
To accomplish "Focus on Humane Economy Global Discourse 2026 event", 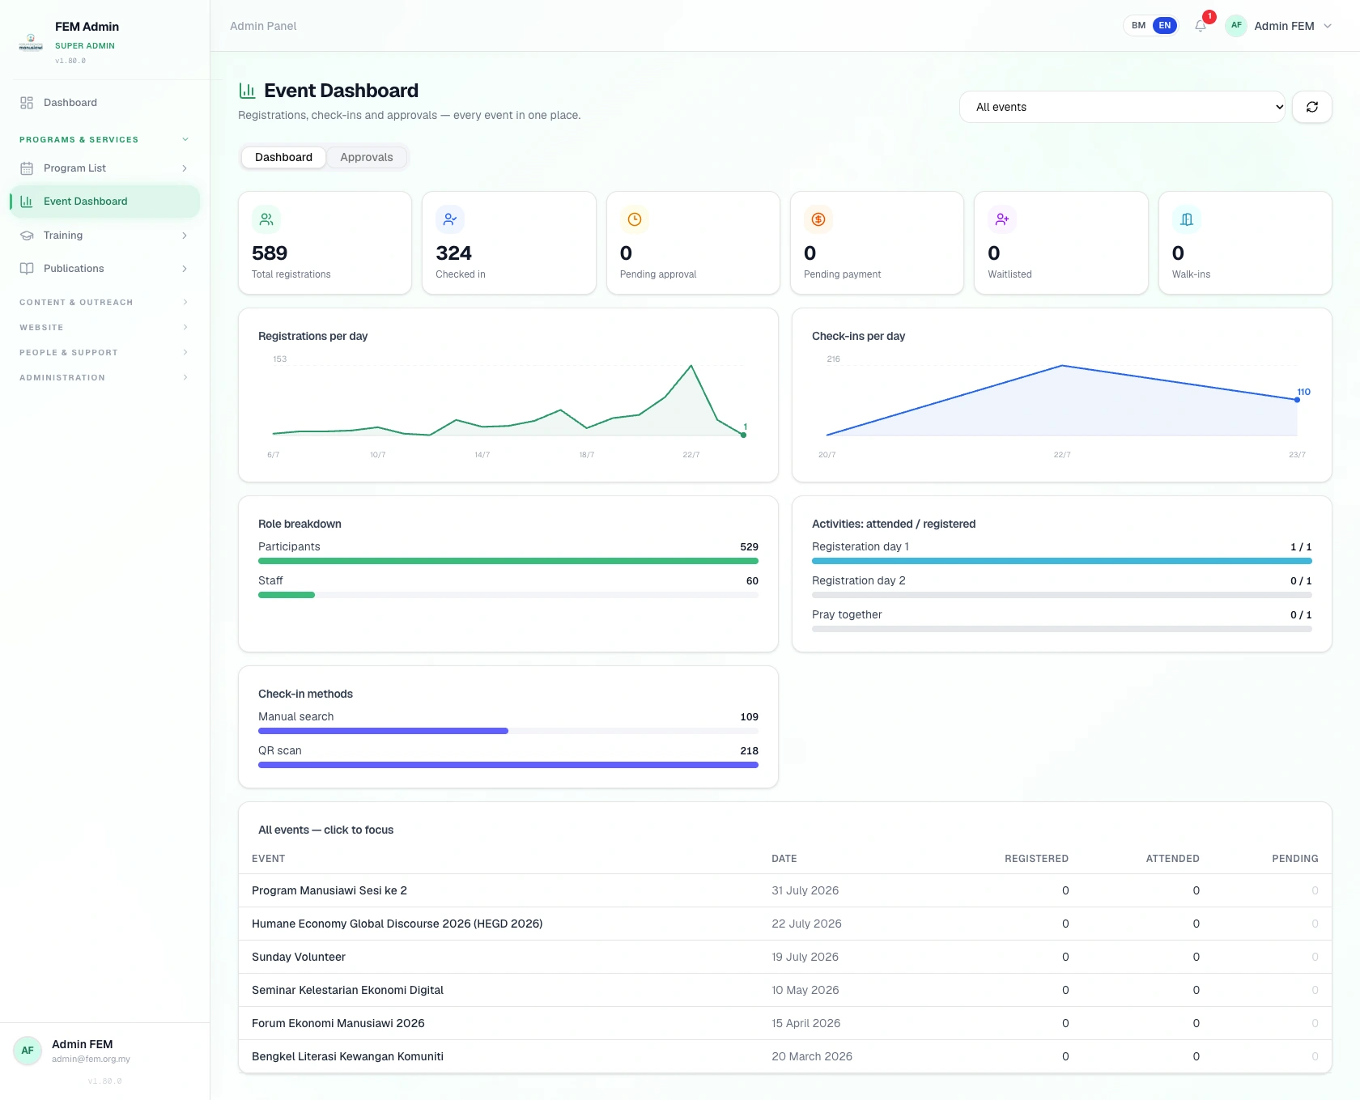I will [x=785, y=924].
